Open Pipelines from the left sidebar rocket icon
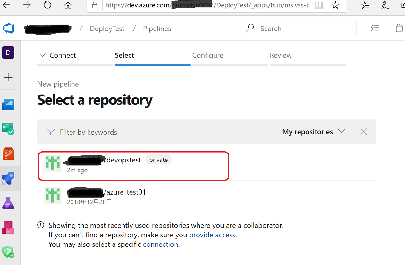Screen dimensions: 405x265 [x=8, y=178]
